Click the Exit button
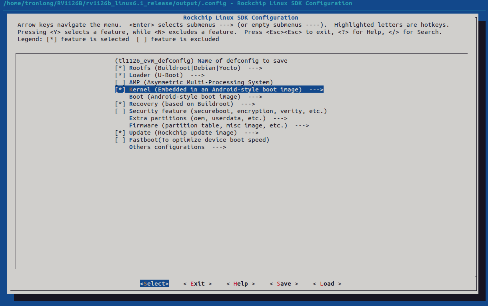The image size is (488, 306). (x=198, y=284)
